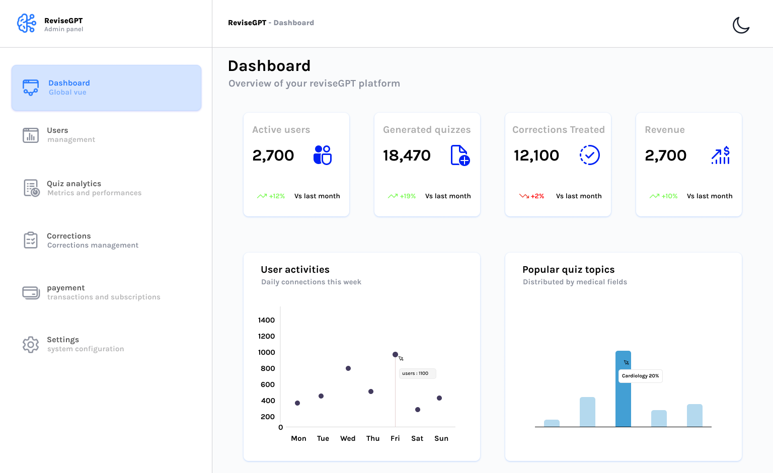The height and width of the screenshot is (473, 773).
Task: Click the payement card icon
Action: pyautogui.click(x=31, y=292)
